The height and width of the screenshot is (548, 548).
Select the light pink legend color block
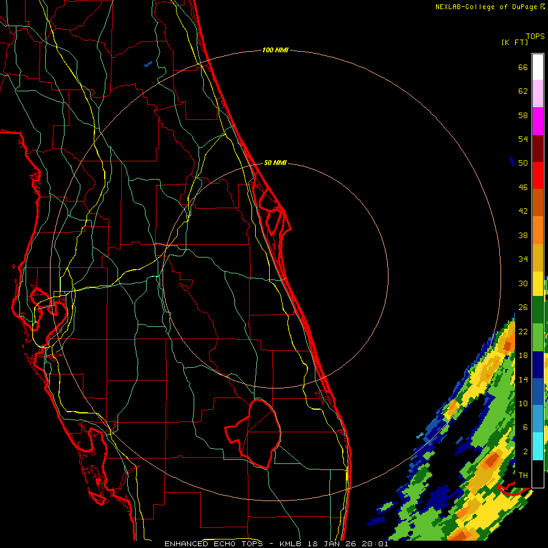(x=538, y=93)
